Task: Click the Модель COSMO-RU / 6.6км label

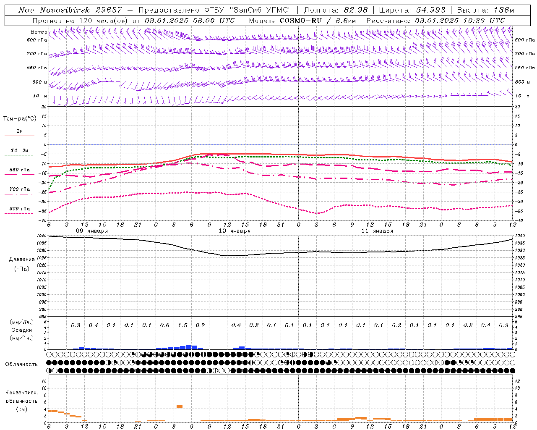Action: [x=302, y=21]
